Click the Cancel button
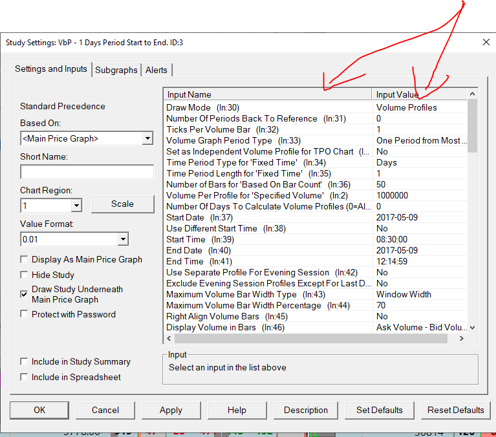The image size is (496, 437). point(105,410)
